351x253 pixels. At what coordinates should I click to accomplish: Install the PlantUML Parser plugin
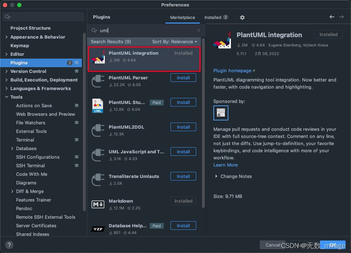pos(183,78)
